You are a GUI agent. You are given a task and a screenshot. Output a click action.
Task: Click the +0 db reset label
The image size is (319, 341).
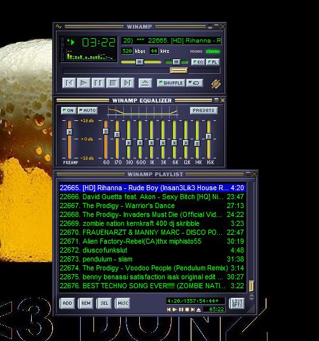tap(87, 139)
